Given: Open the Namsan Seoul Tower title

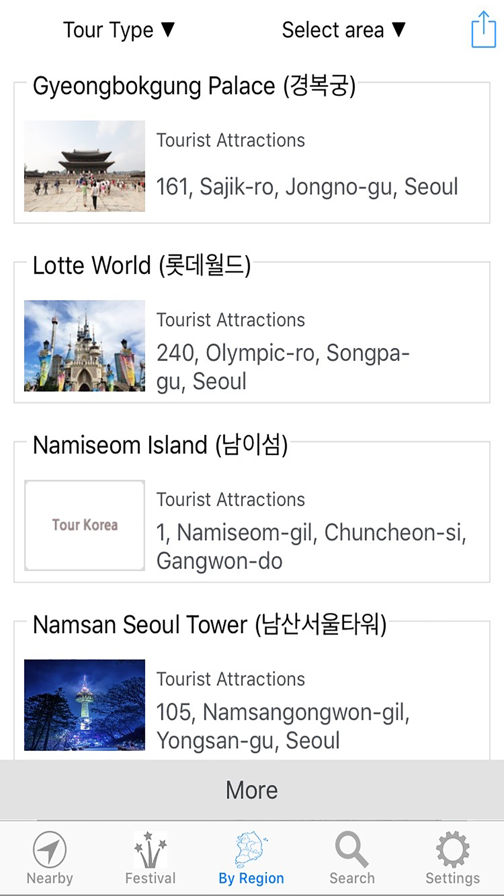Looking at the screenshot, I should click(x=209, y=625).
